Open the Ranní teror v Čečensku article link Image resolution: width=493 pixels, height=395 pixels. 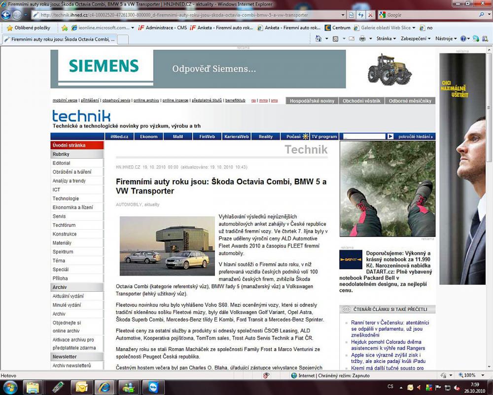pos(390,328)
